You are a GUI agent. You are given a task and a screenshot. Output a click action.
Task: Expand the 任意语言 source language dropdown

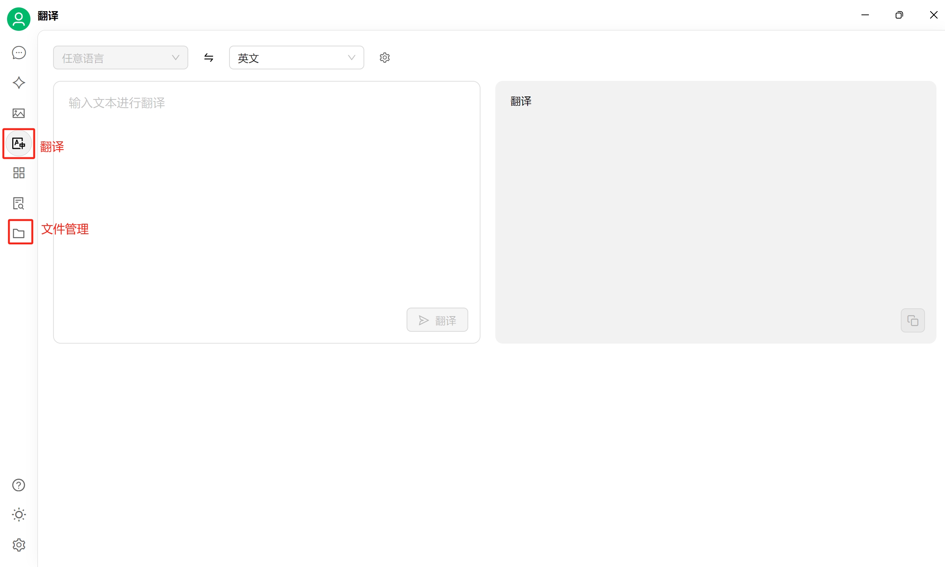pyautogui.click(x=120, y=58)
